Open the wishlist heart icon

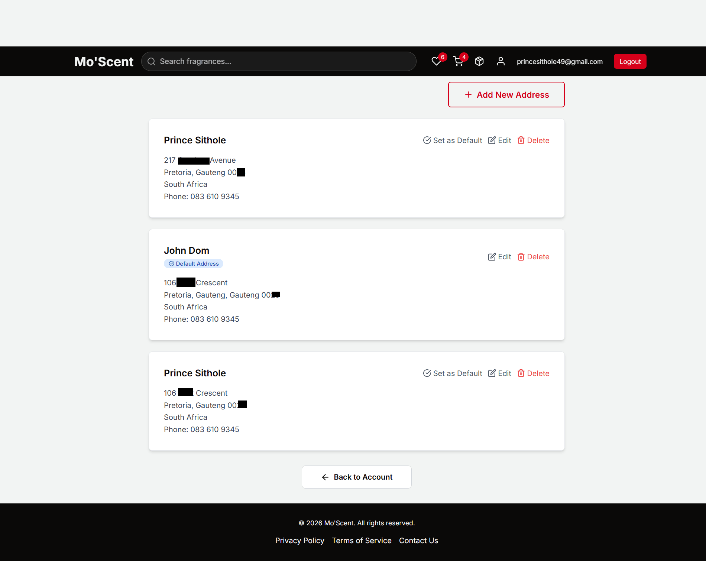coord(437,61)
